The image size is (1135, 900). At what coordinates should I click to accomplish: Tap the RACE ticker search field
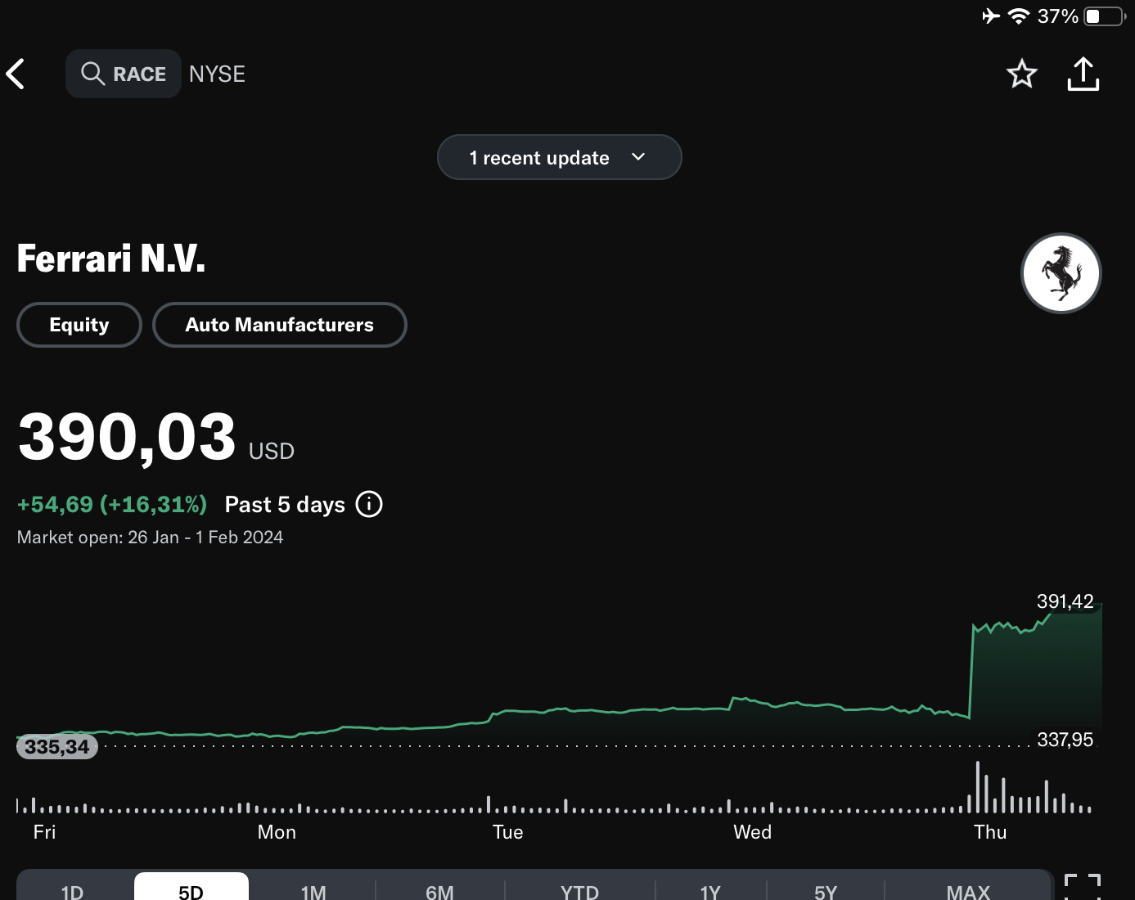coord(124,74)
